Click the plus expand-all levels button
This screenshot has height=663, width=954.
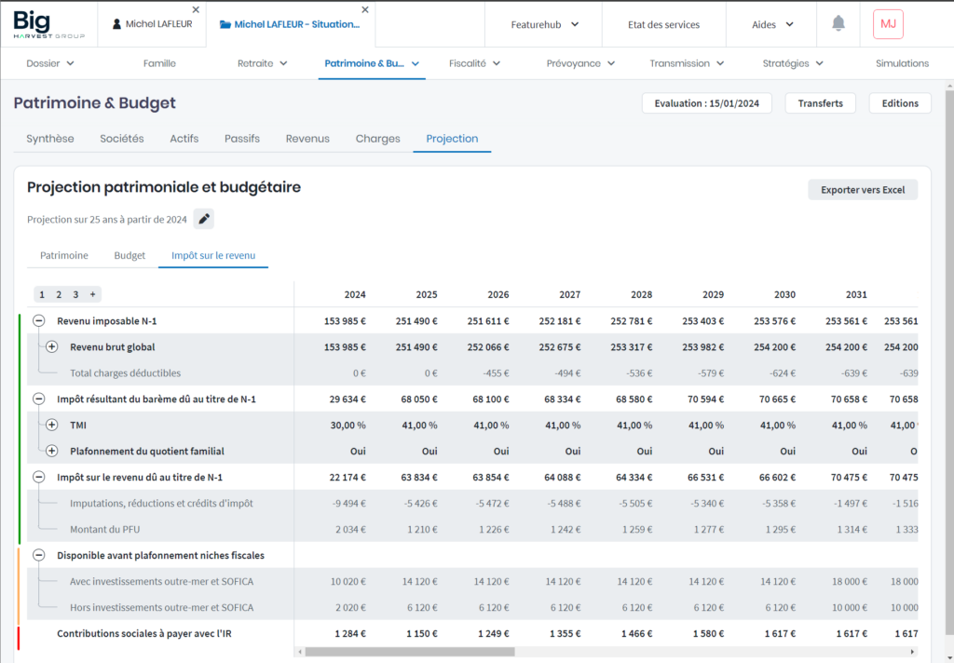coord(92,295)
